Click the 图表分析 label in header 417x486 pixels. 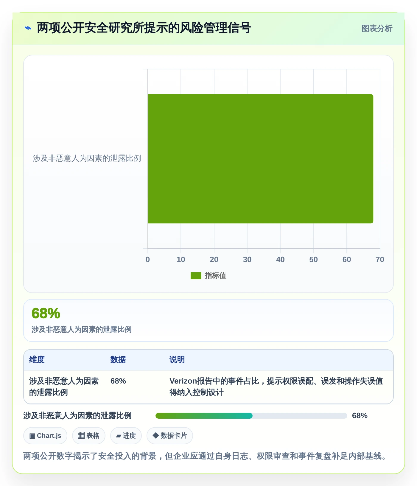pyautogui.click(x=377, y=29)
